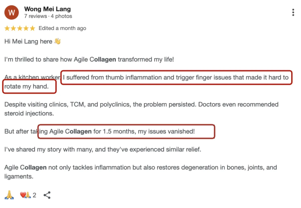Click the heart and praying reactions icon

point(25,195)
